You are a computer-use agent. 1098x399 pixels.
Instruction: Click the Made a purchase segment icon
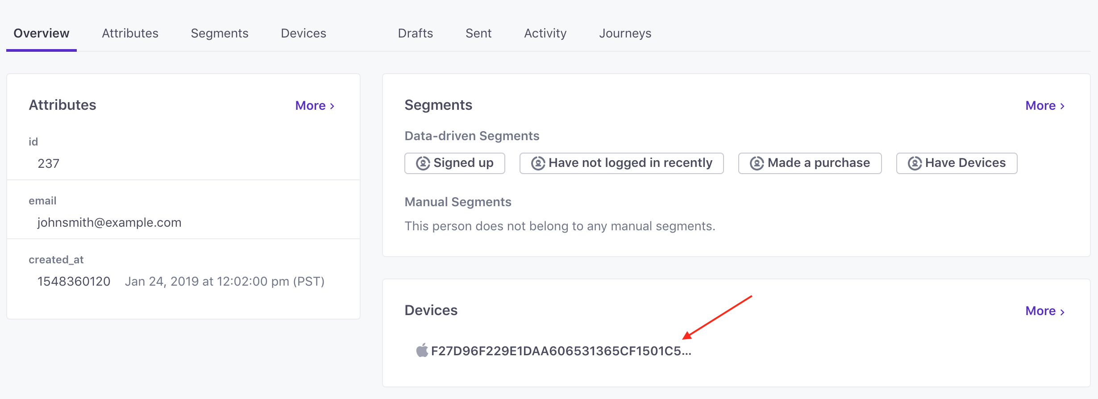coord(757,163)
